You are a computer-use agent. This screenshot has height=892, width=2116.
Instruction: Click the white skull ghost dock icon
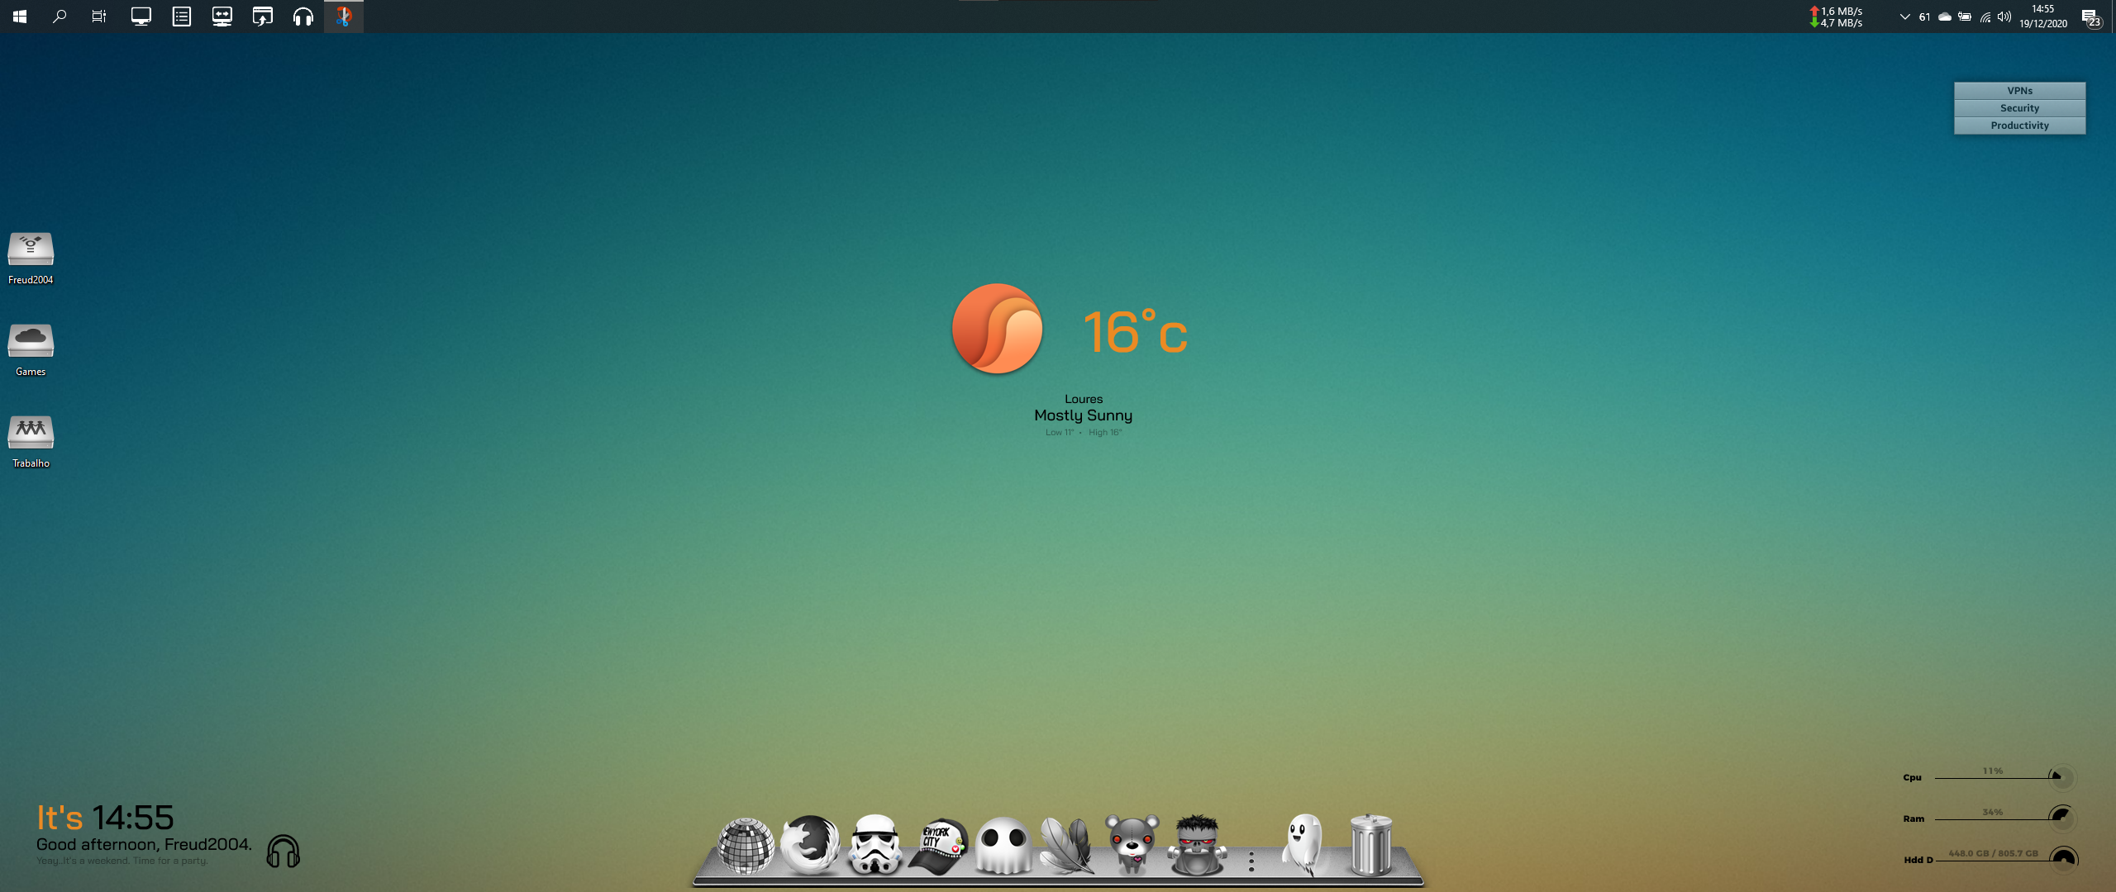click(1003, 845)
